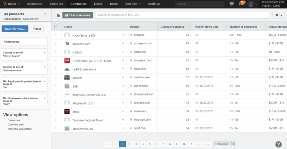Add Le BAS International plus icon

pyautogui.click(x=123, y=69)
